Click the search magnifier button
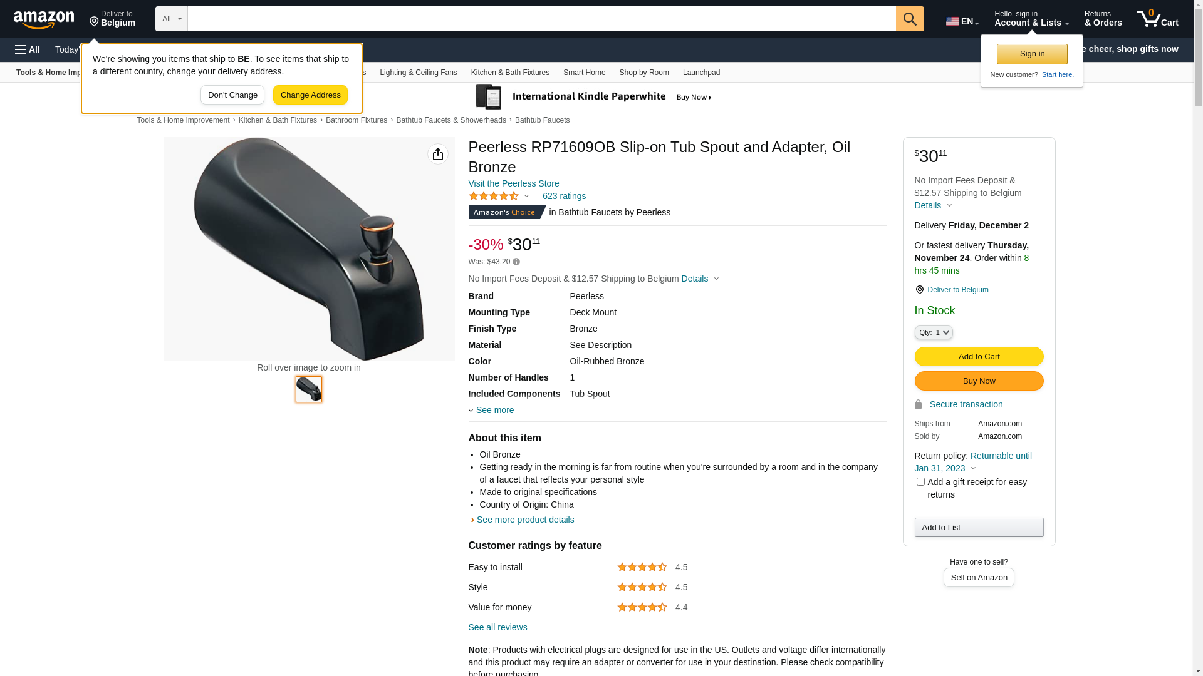This screenshot has height=676, width=1203. [910, 19]
